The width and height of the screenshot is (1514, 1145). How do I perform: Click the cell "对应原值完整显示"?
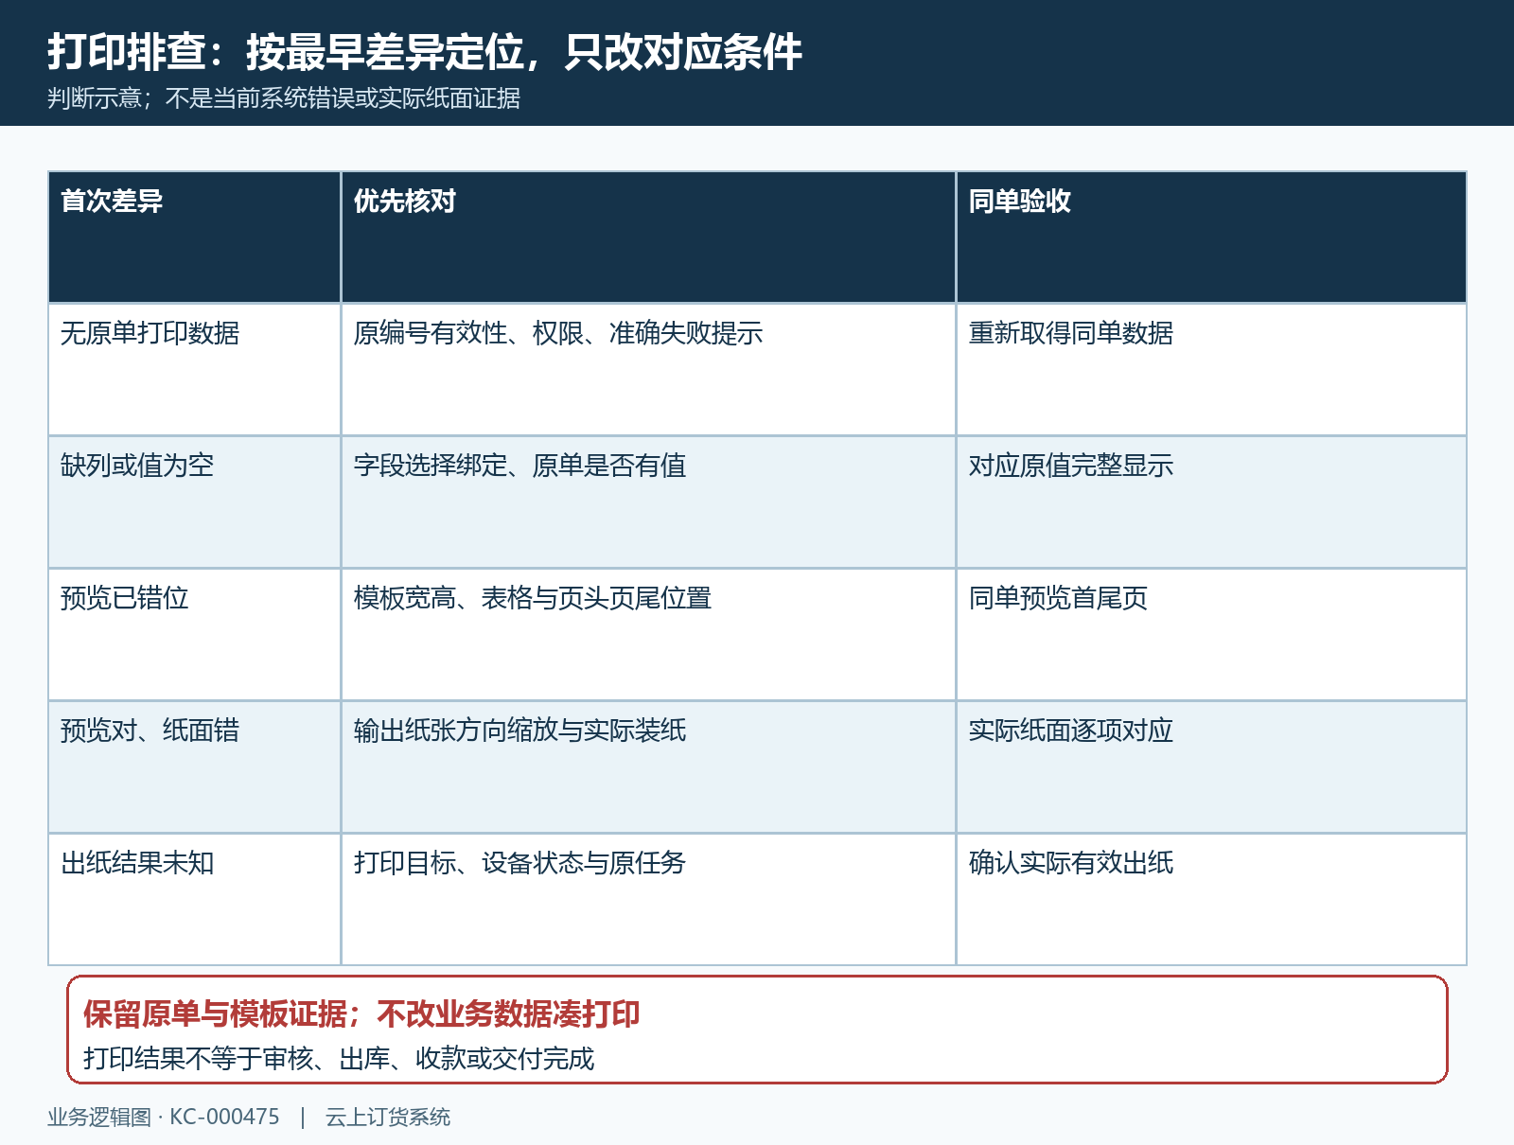pyautogui.click(x=1211, y=502)
